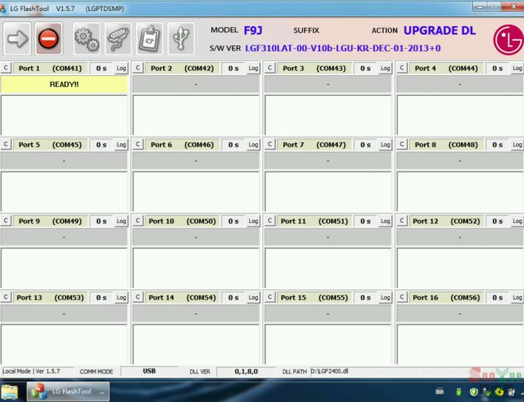Click the C button for Port 5
Image resolution: width=524 pixels, height=402 pixels.
(6, 145)
